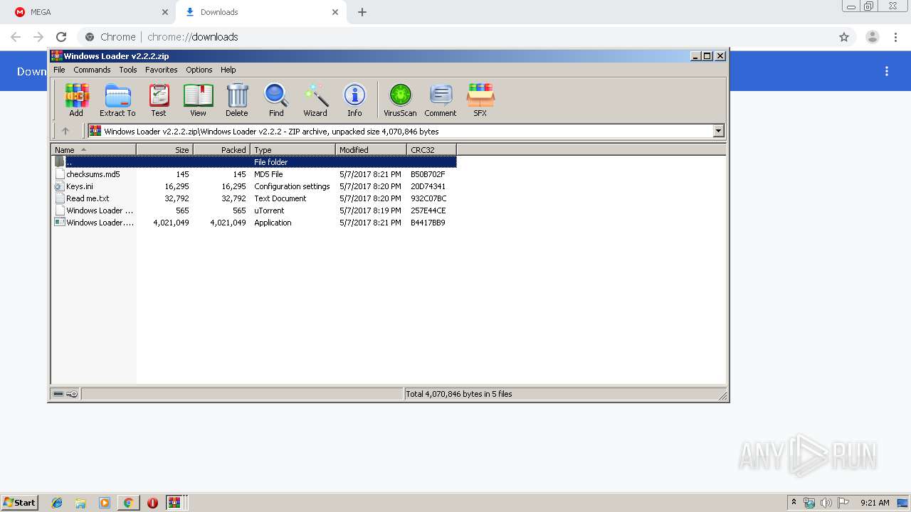This screenshot has height=512, width=911.
Task: Click the Chrome taskbar icon
Action: click(128, 503)
